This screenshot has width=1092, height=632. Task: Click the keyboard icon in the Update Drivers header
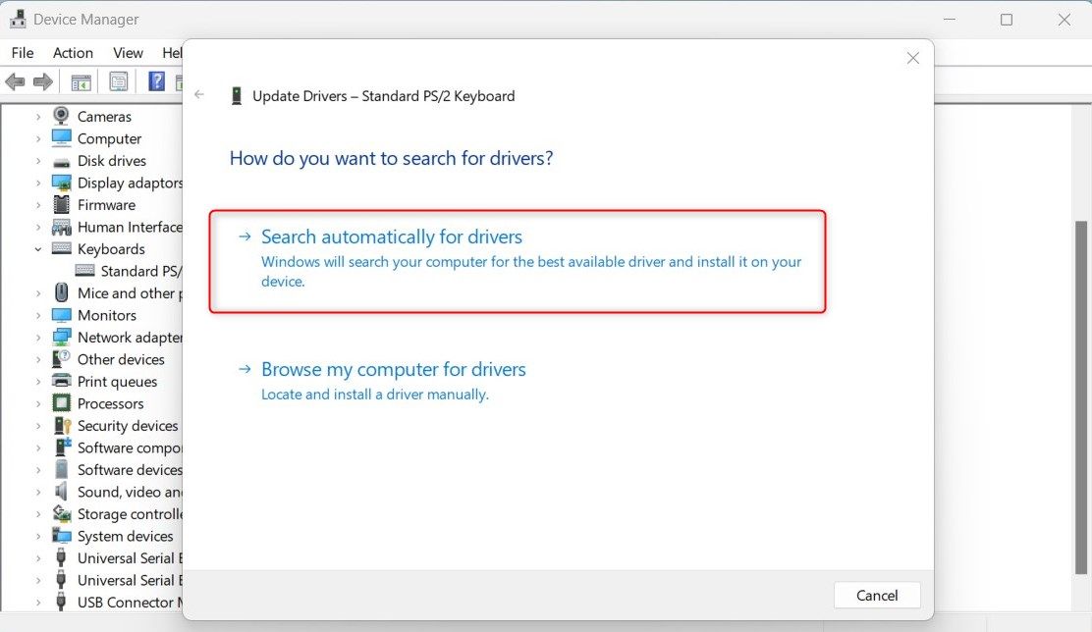pos(236,95)
